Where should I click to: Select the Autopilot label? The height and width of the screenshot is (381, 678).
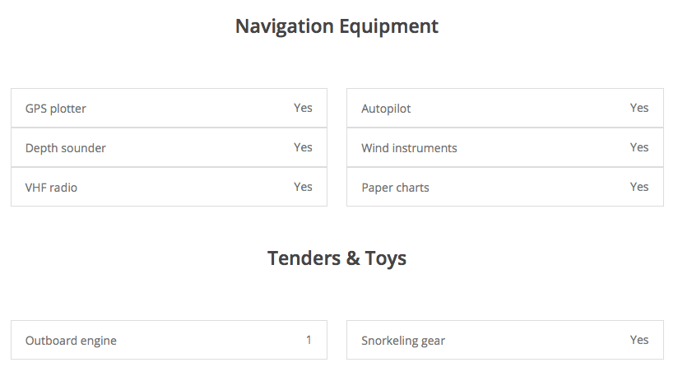pos(386,109)
